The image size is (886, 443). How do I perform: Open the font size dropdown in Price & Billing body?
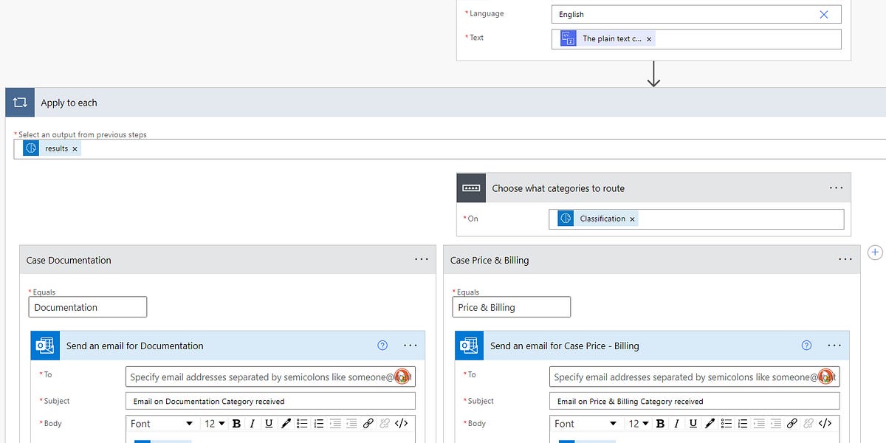[x=638, y=423]
